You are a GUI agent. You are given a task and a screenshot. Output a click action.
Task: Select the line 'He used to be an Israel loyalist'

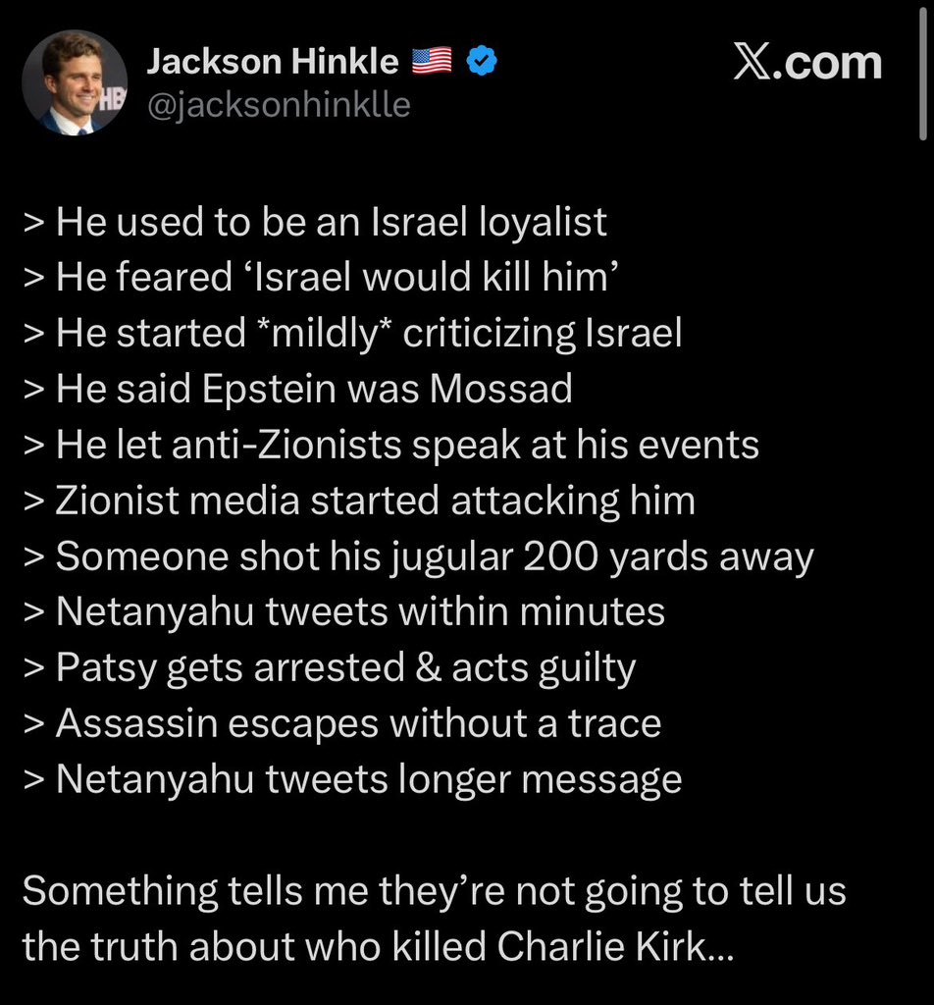pyautogui.click(x=315, y=223)
